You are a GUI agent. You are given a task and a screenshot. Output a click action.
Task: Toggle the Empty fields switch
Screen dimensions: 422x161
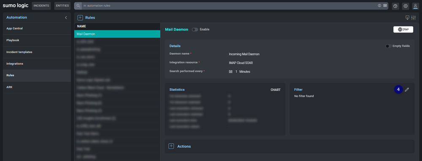388,46
